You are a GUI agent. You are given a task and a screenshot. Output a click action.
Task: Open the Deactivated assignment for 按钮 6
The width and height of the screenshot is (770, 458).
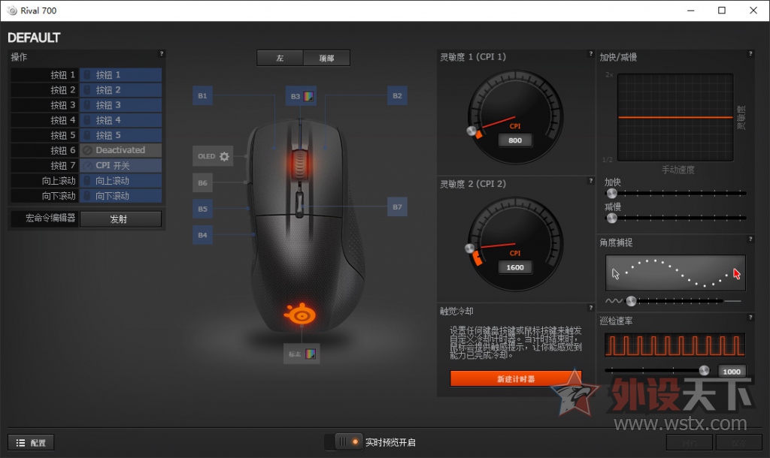(120, 150)
